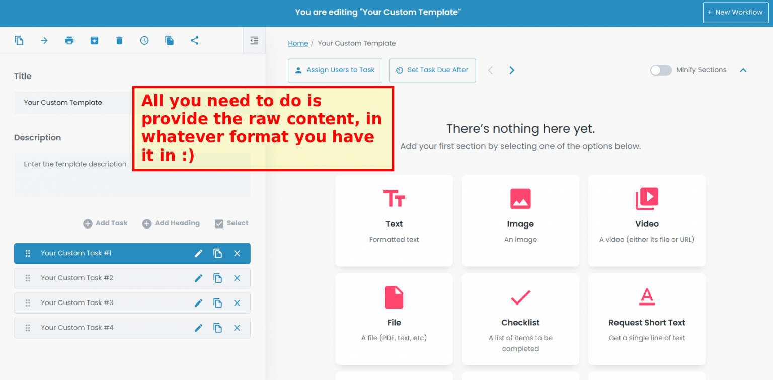Delete the template using the trash icon
This screenshot has height=380, width=773.
pos(119,40)
